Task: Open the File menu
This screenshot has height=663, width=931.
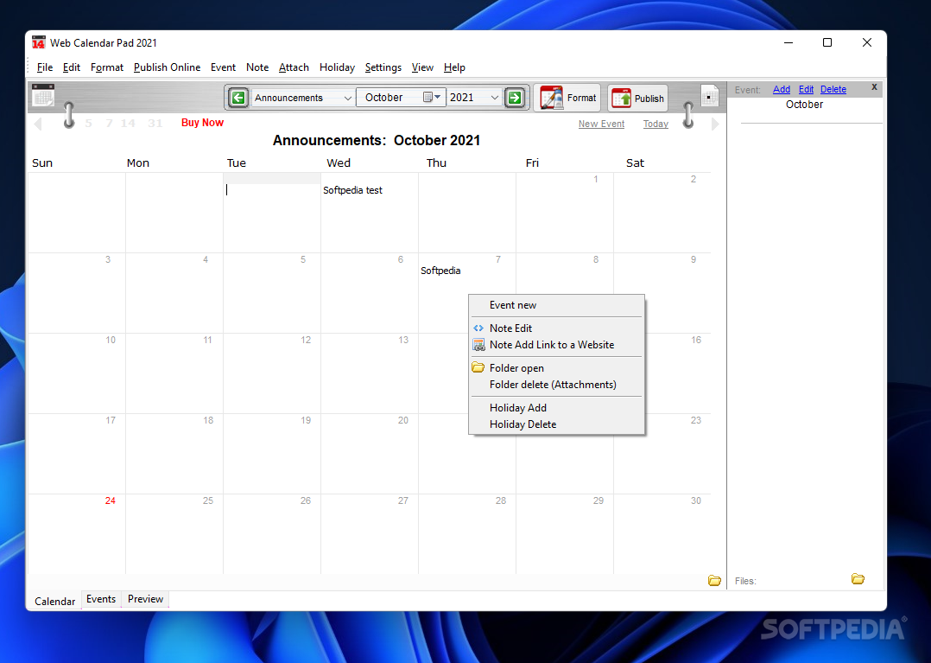Action: tap(45, 67)
